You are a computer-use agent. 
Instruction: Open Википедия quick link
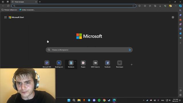[x=120, y=64]
